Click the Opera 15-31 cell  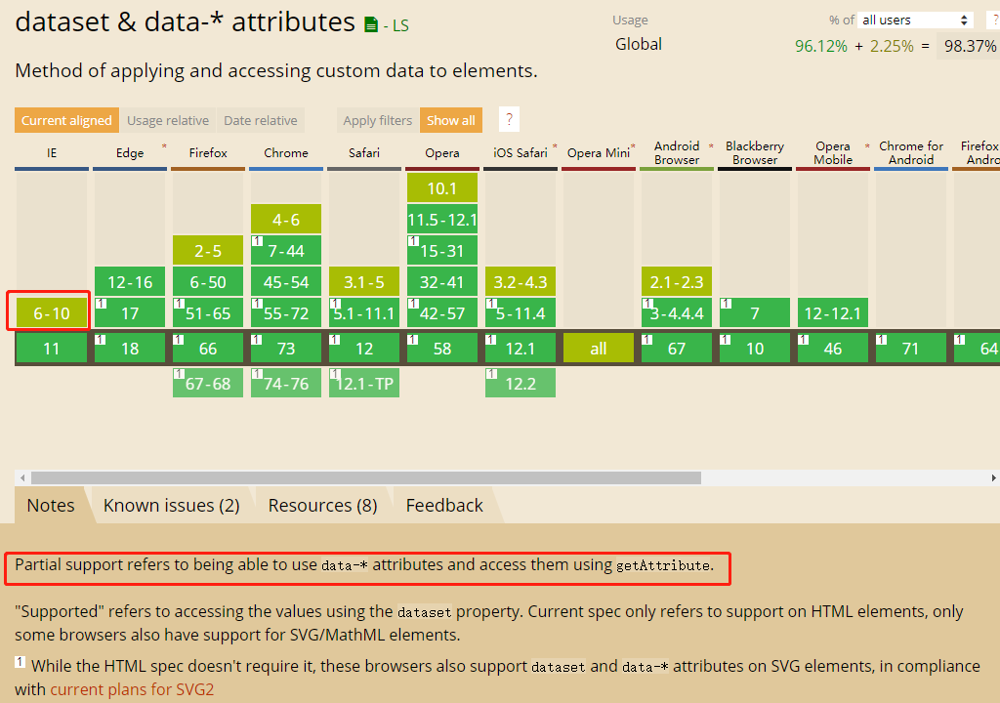[442, 251]
